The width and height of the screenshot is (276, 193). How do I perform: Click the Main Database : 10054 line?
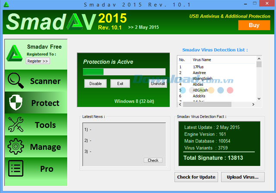click(x=207, y=141)
